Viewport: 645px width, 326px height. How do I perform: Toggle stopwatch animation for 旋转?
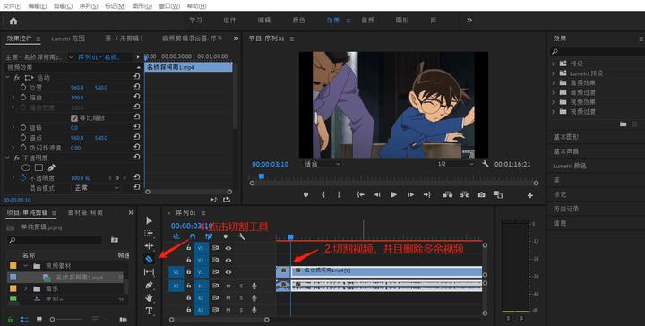(23, 128)
